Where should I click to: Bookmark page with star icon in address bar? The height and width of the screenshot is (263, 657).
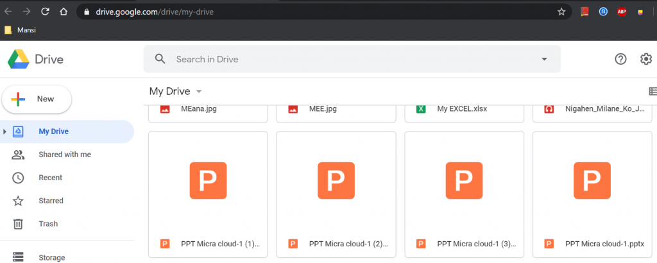tap(561, 12)
